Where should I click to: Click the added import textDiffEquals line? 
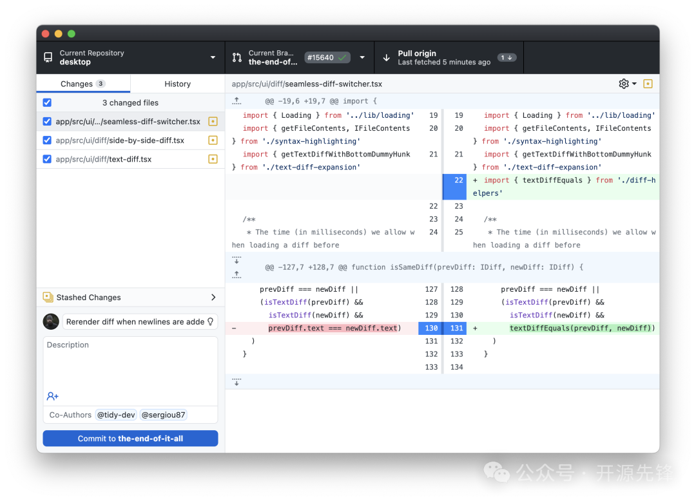click(x=564, y=187)
